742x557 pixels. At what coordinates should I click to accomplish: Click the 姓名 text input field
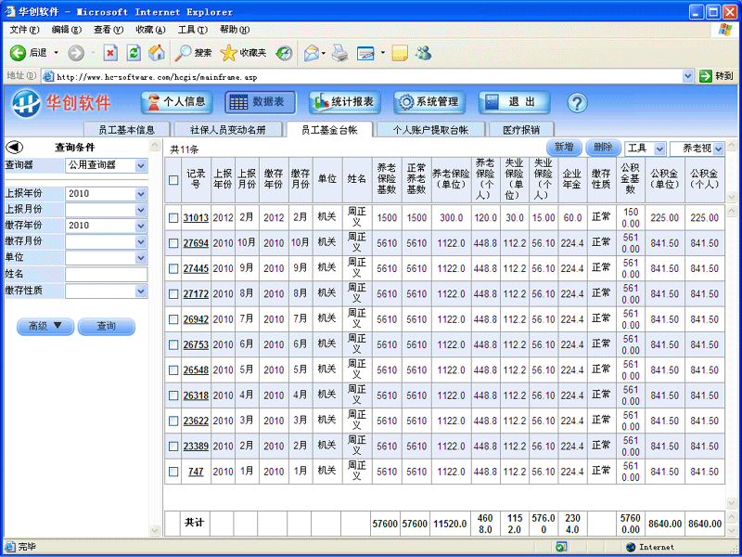coord(106,275)
